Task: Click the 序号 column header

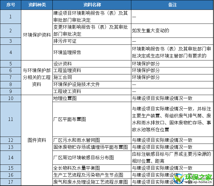Action: [x=11, y=5]
